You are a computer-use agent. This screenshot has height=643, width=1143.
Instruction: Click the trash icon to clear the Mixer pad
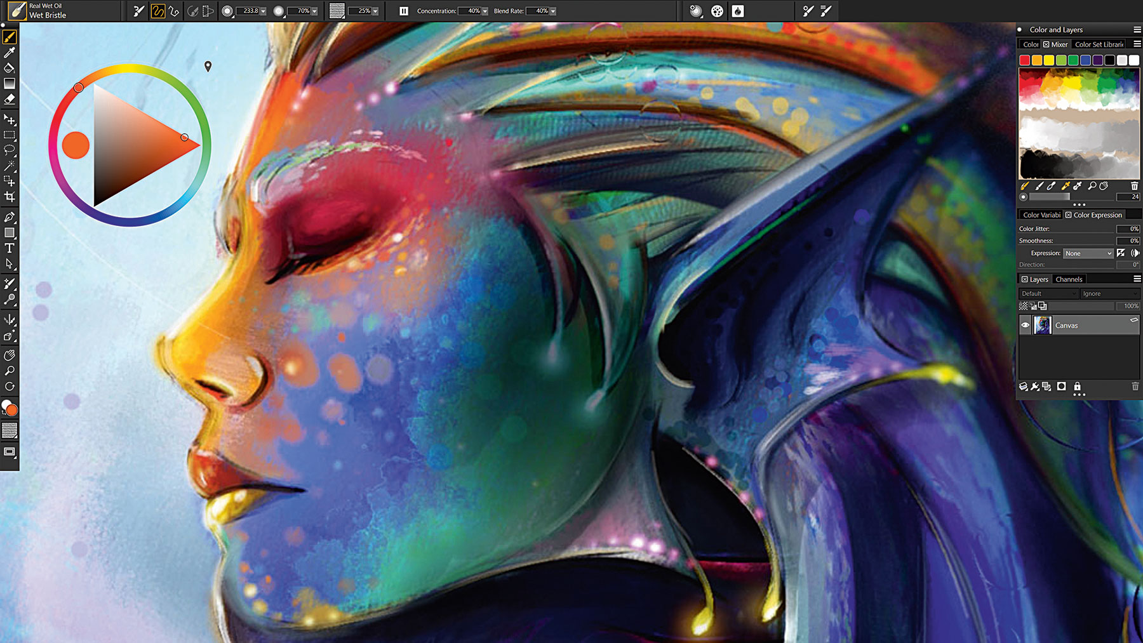coord(1134,186)
